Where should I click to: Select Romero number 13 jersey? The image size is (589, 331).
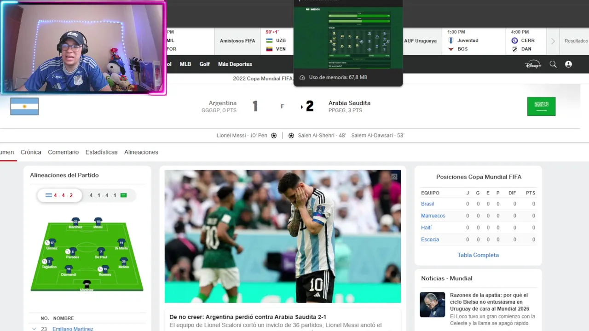coord(105,269)
